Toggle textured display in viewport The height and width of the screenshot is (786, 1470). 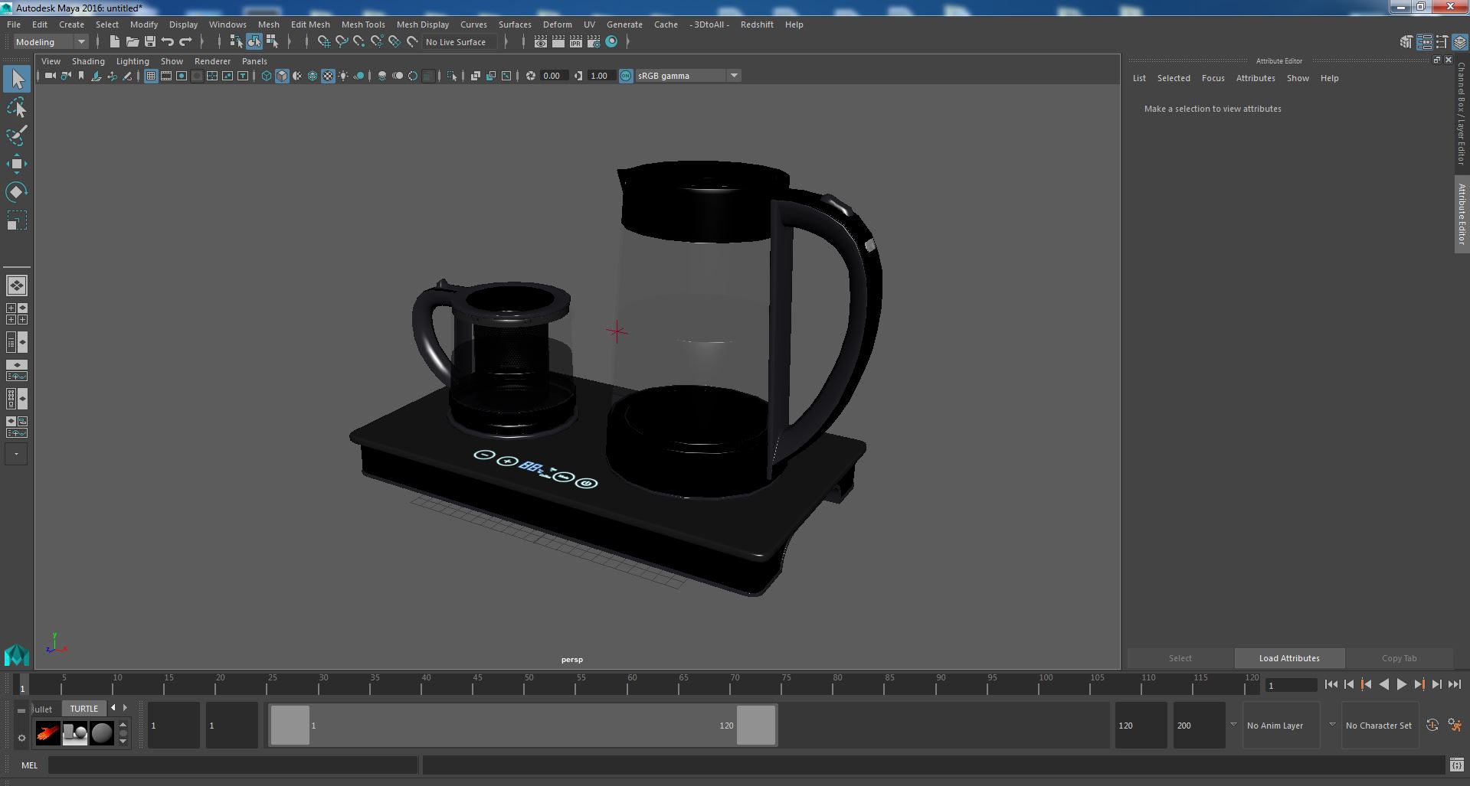pos(328,76)
